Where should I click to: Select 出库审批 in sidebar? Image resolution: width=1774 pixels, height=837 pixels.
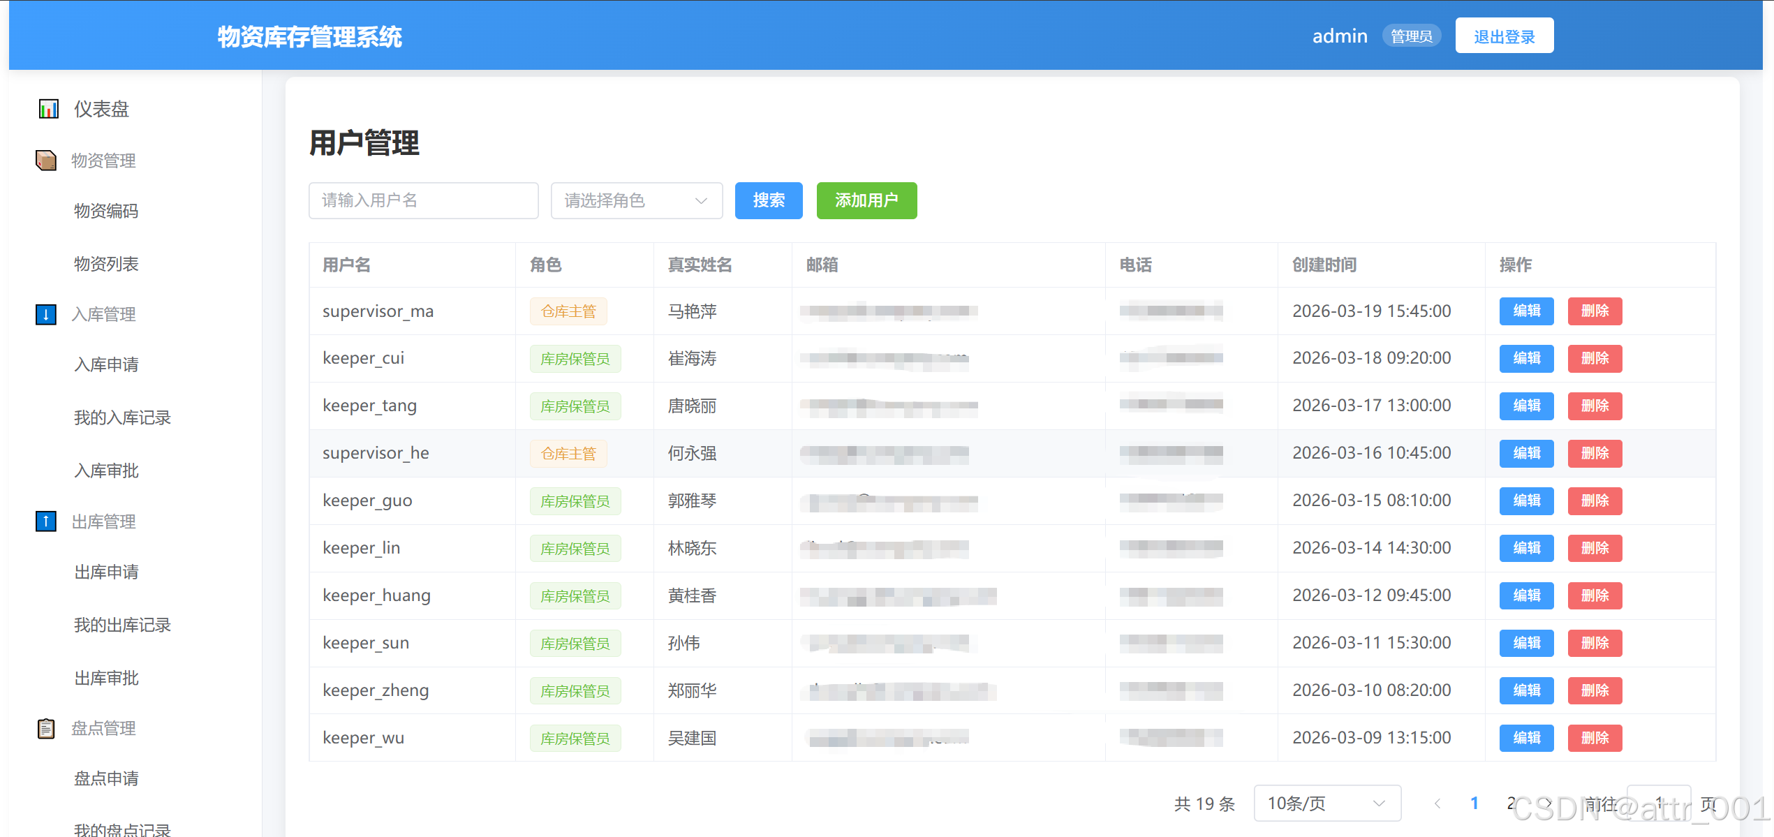(x=106, y=678)
